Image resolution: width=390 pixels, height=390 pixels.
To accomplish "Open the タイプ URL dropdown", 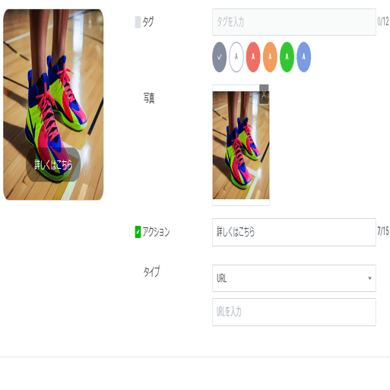I will (x=294, y=278).
